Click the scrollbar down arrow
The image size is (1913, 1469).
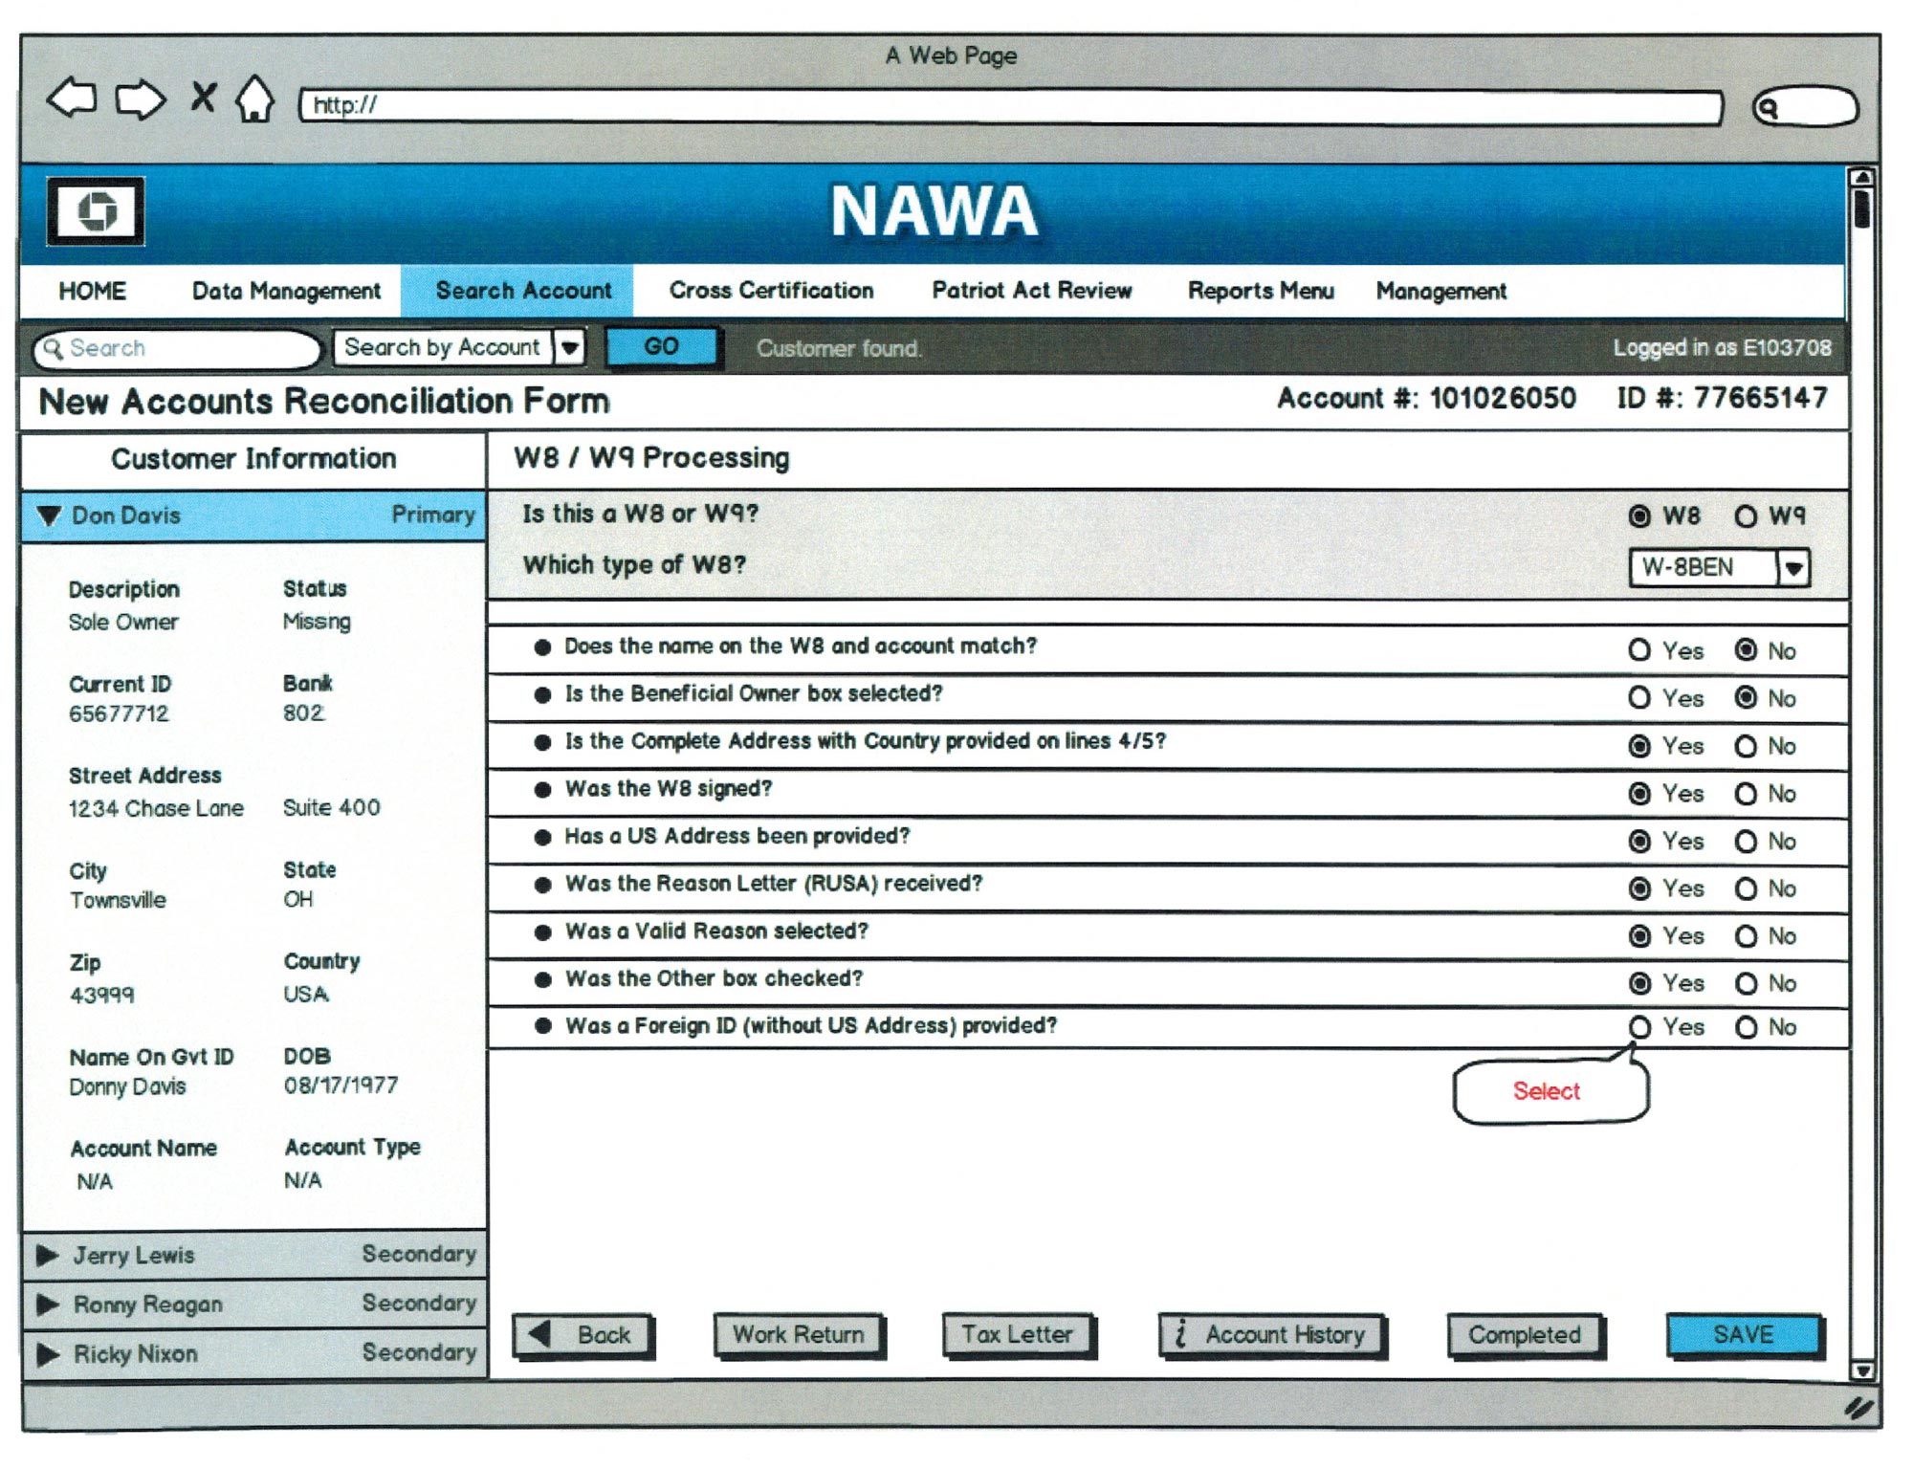click(1861, 1370)
